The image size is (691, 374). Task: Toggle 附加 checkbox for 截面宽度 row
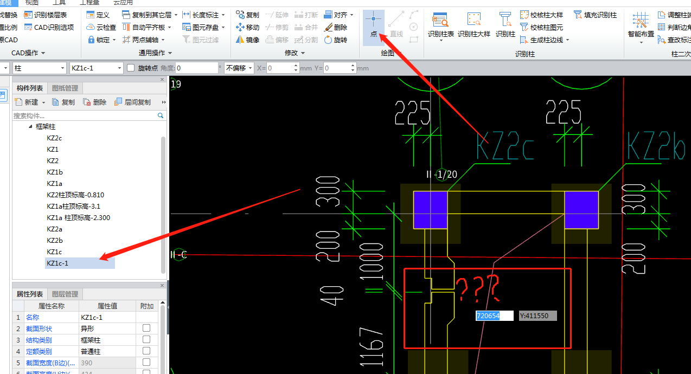pos(146,362)
